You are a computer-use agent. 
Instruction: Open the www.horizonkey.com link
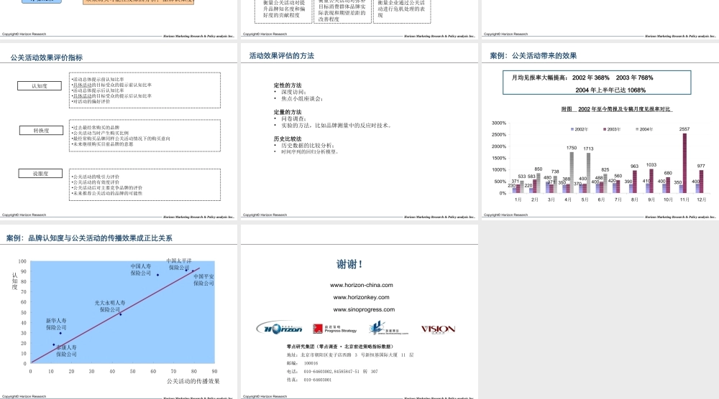tap(362, 297)
